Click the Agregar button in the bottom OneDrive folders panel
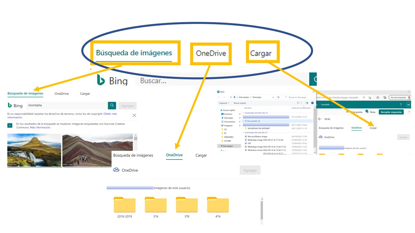The height and width of the screenshot is (233, 415). [x=250, y=170]
